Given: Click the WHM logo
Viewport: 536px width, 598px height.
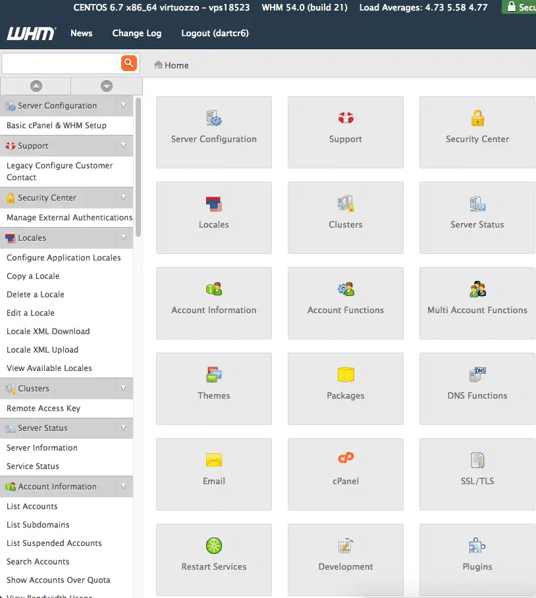Looking at the screenshot, I should (x=32, y=34).
